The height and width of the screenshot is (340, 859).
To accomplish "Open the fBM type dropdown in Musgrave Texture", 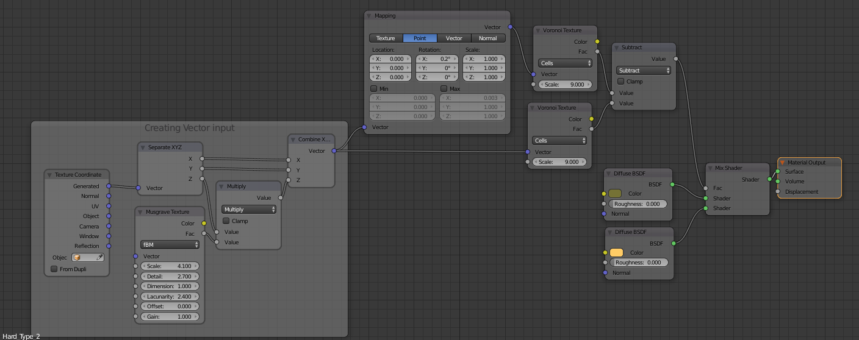I will (x=170, y=244).
